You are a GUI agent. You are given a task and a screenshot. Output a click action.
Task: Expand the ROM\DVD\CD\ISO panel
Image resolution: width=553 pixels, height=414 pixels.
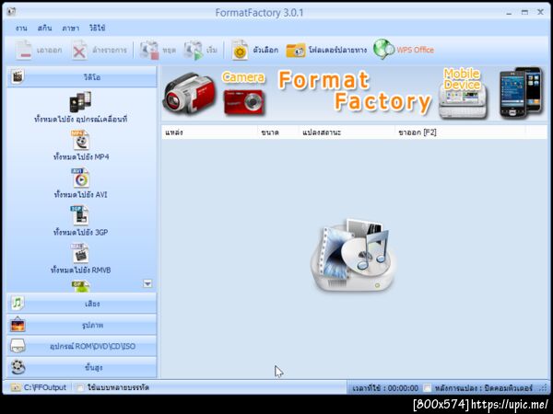coord(81,346)
